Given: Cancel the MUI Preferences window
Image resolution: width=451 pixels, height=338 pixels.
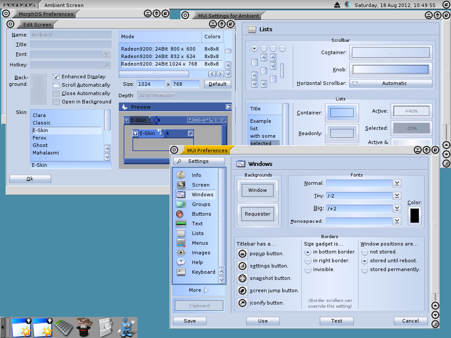Looking at the screenshot, I should click(x=410, y=321).
